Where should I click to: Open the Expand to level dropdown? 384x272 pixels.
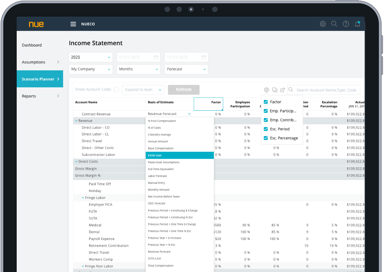(x=143, y=90)
